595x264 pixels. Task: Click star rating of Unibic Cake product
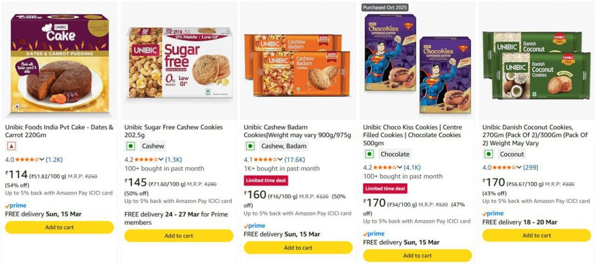pos(27,160)
